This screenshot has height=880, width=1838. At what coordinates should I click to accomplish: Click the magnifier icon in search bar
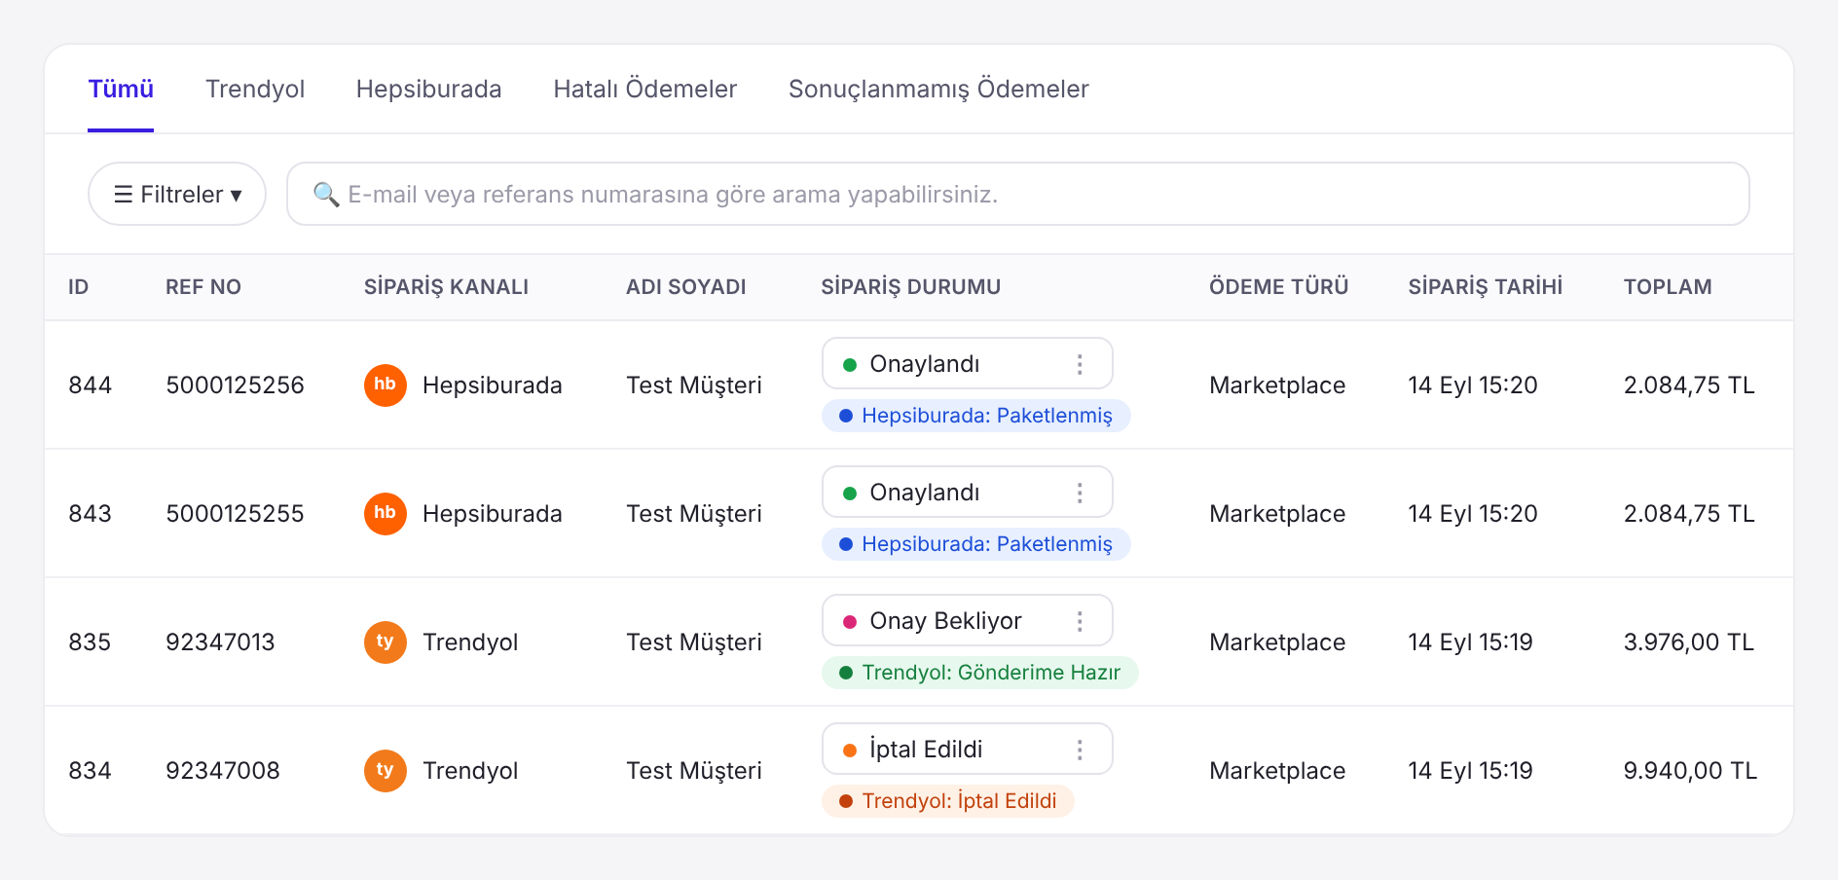326,195
